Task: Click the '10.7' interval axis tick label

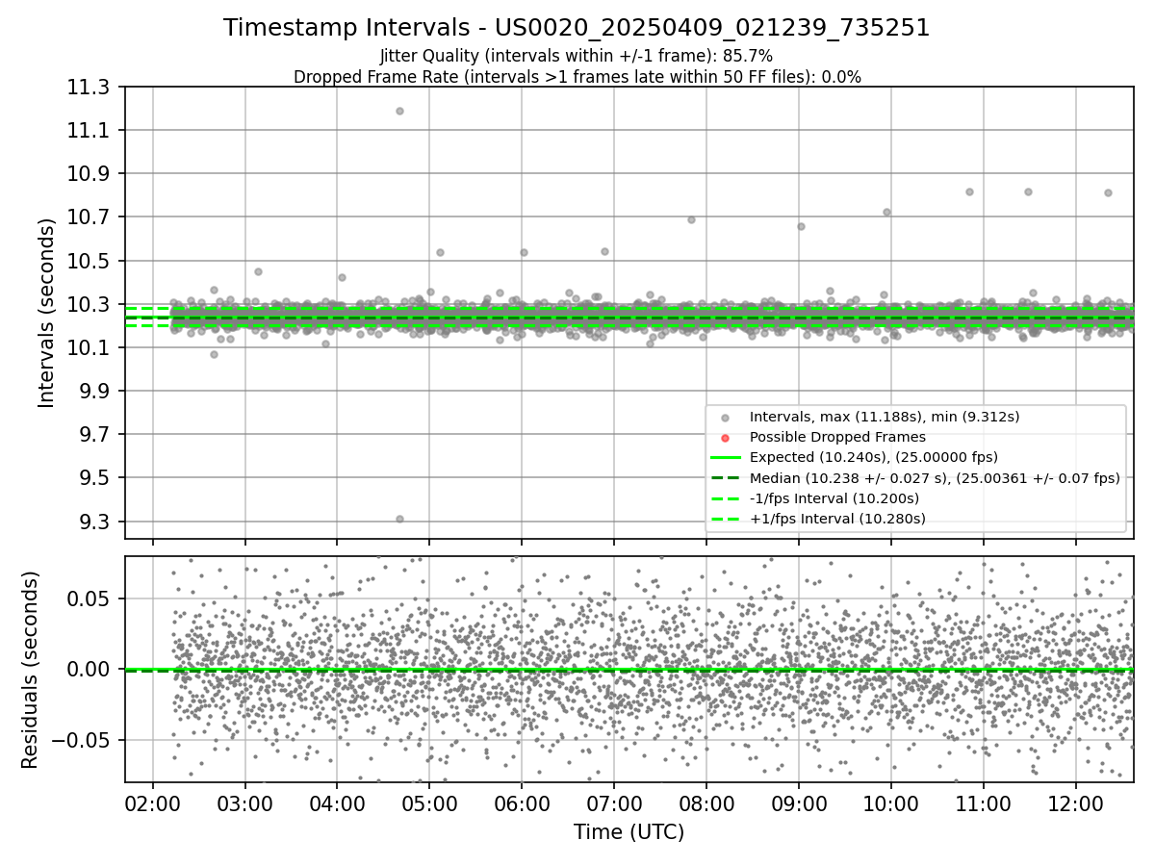Action: [90, 217]
